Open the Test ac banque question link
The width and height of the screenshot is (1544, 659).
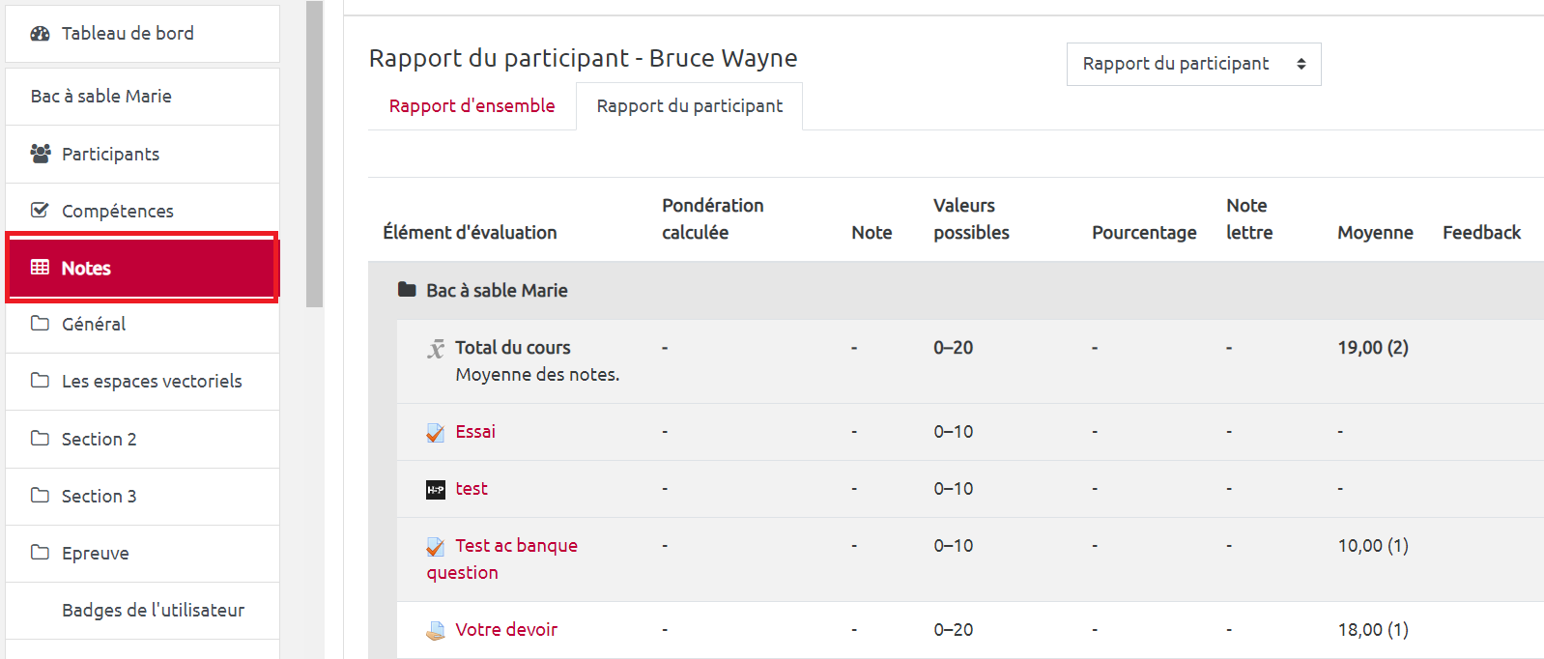click(x=516, y=546)
